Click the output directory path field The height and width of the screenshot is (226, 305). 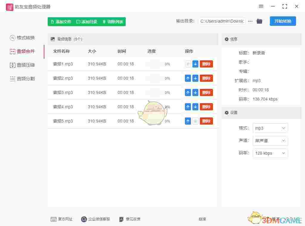tap(222, 21)
